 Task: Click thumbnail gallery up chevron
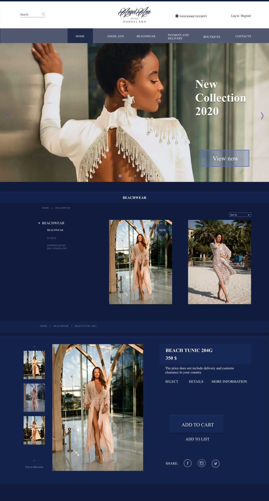coord(34,347)
